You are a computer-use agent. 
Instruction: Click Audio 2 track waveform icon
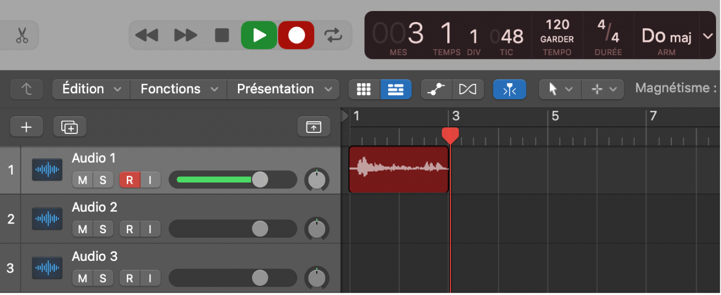47,219
